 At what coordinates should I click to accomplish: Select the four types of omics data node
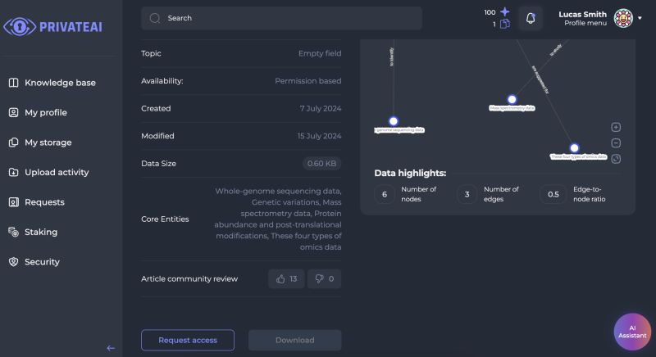pos(574,148)
